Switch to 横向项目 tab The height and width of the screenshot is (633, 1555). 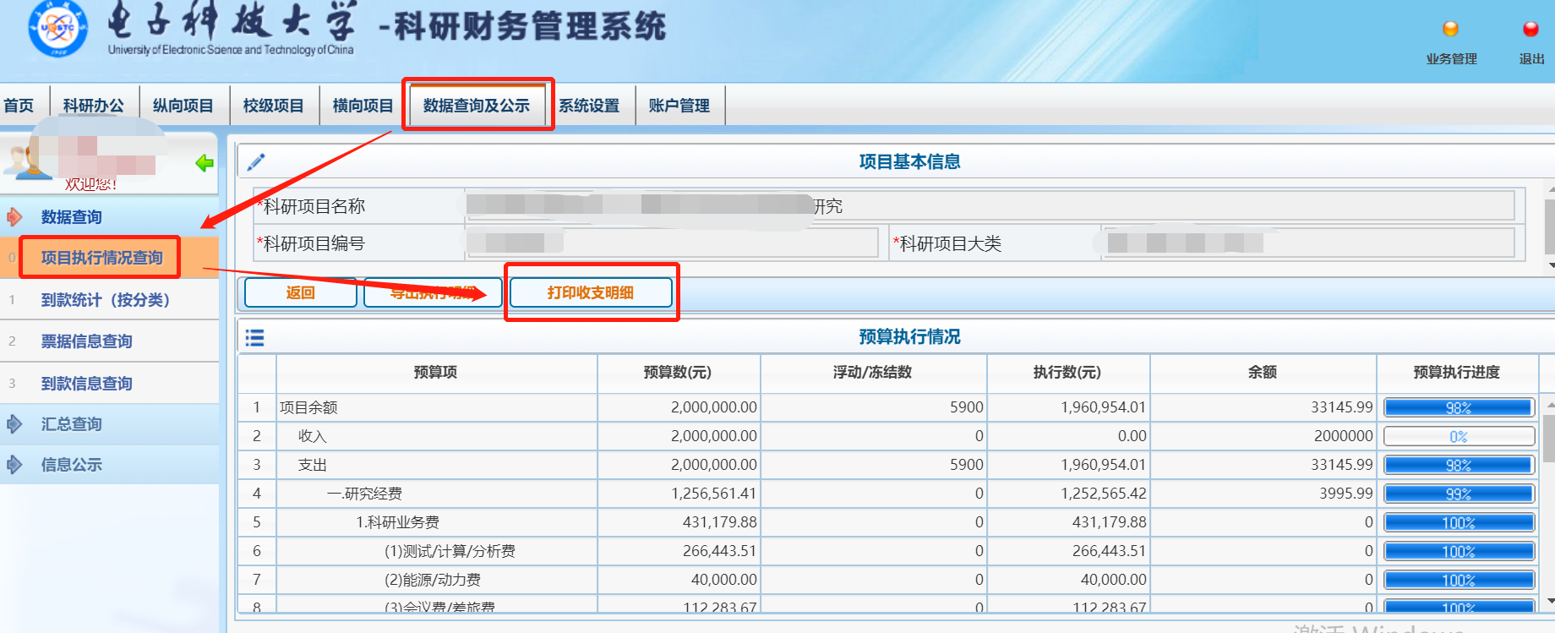pyautogui.click(x=363, y=106)
